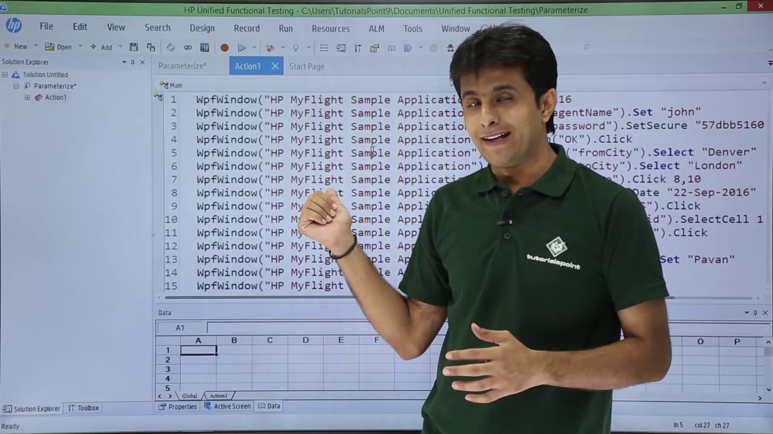Run the test with the Play icon
Screen dimensions: 773x434
coord(242,48)
